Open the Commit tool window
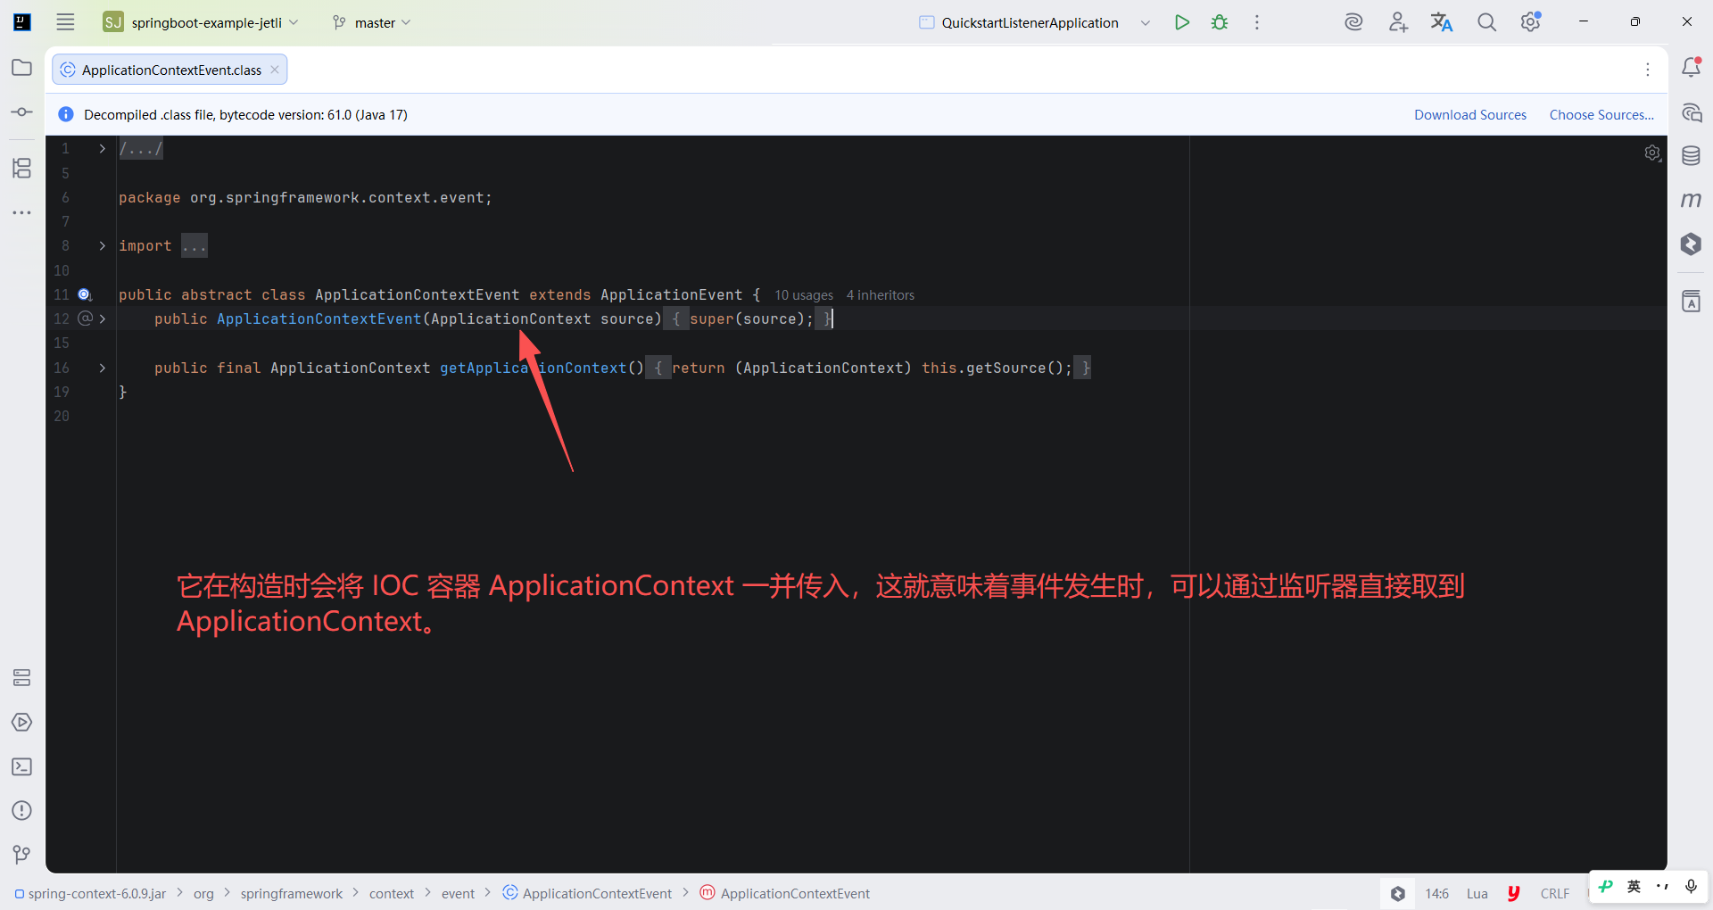 point(22,112)
